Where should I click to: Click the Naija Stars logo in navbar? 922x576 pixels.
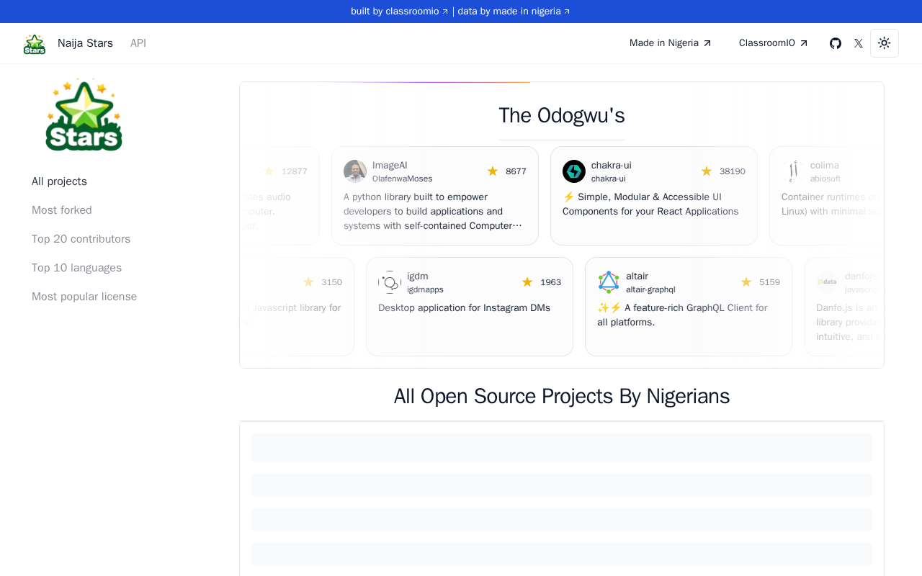point(35,43)
